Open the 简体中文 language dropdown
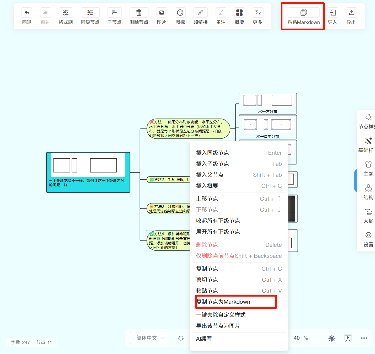375x354 pixels. (x=150, y=338)
